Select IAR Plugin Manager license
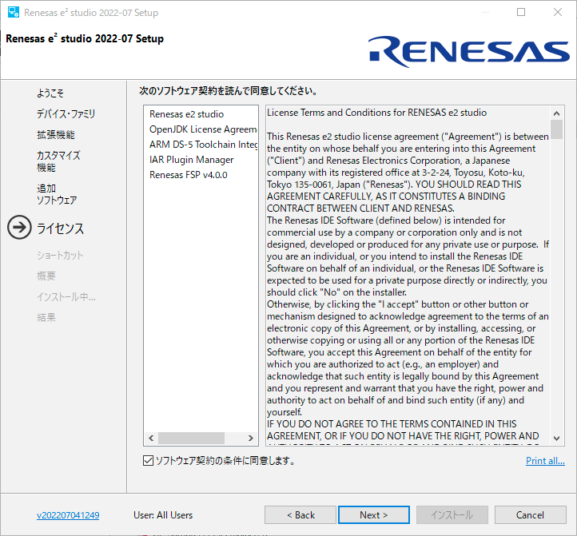Screen dimensions: 577x536 click(x=191, y=160)
